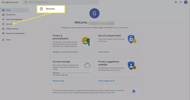The width and height of the screenshot is (190, 100).
Task: Open About in the sidebar
Action: coord(8,40)
